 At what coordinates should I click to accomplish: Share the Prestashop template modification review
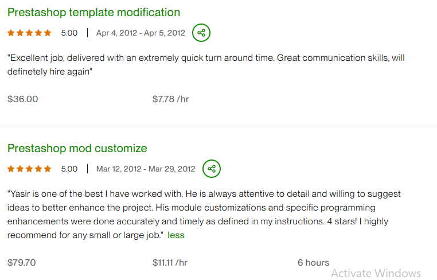click(201, 33)
